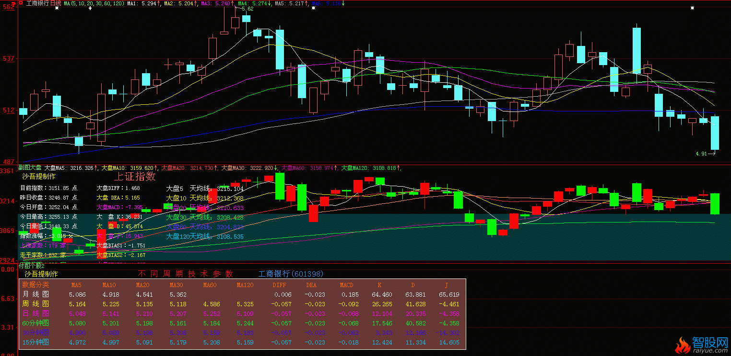Screen dimensions: 731x356
Task: Select the 工商银行 stock name in the chart header
Action: coord(36,3)
